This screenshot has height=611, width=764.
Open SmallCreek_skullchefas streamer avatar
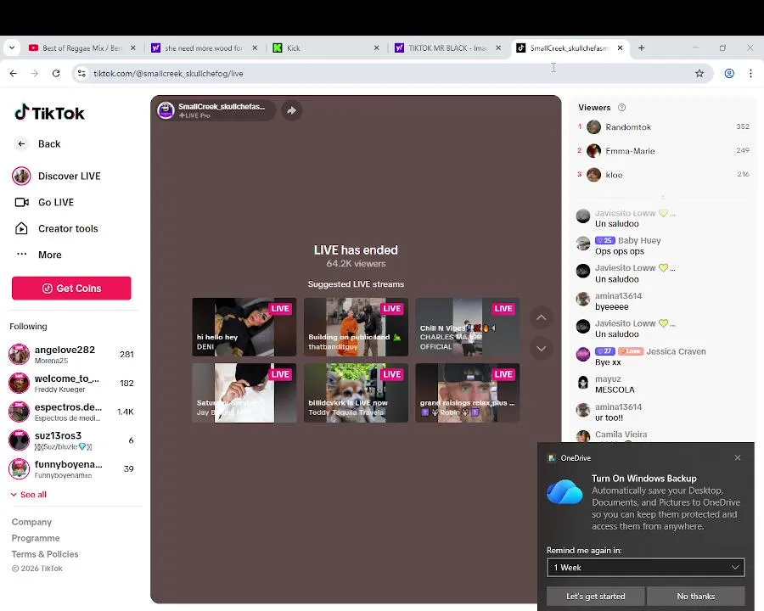(x=166, y=110)
